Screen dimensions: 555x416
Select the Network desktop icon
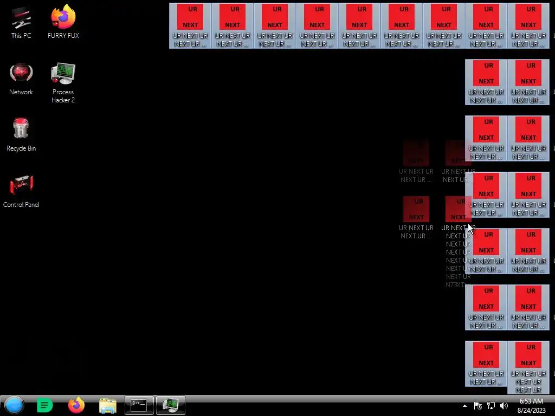point(21,79)
